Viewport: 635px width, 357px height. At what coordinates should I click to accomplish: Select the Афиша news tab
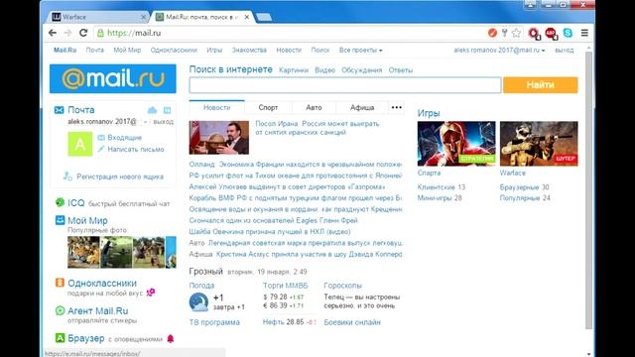362,107
